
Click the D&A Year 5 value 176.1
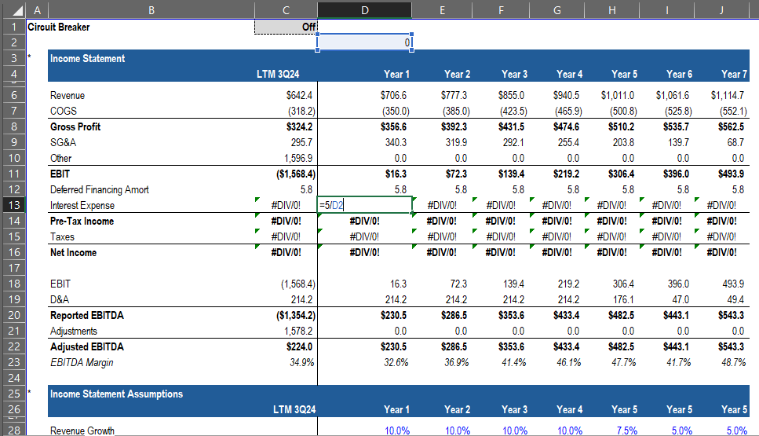[x=623, y=300]
